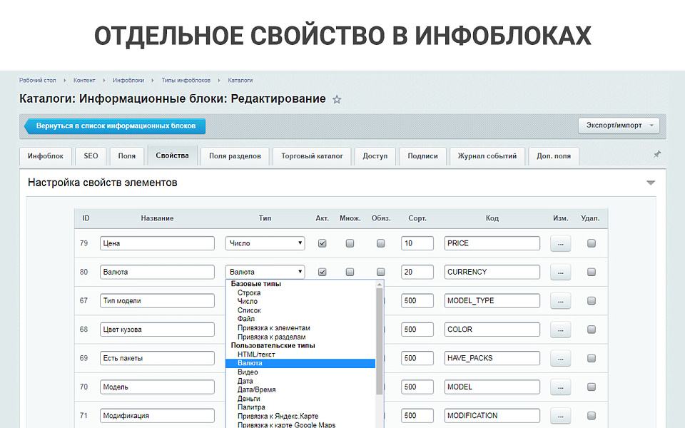Mark Удал. checkbox for Модификация row

[x=591, y=415]
